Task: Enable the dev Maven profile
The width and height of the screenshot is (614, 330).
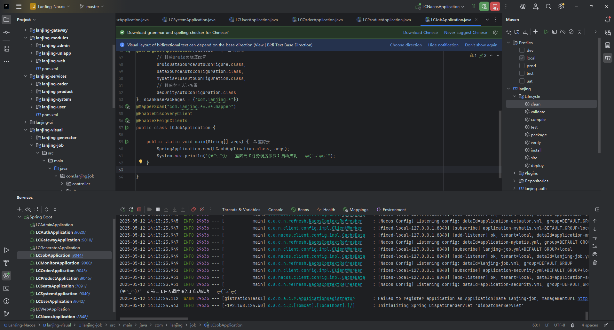Action: click(x=522, y=50)
